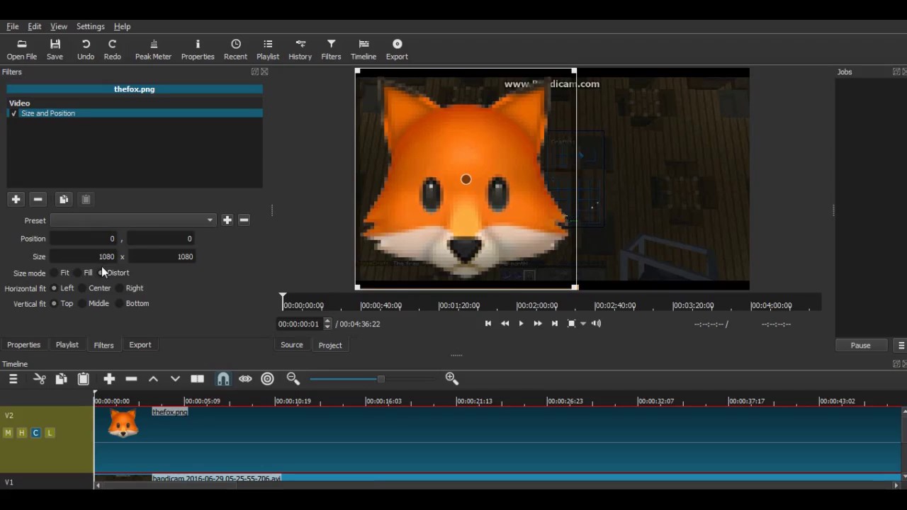Open the Edit menu

point(35,26)
